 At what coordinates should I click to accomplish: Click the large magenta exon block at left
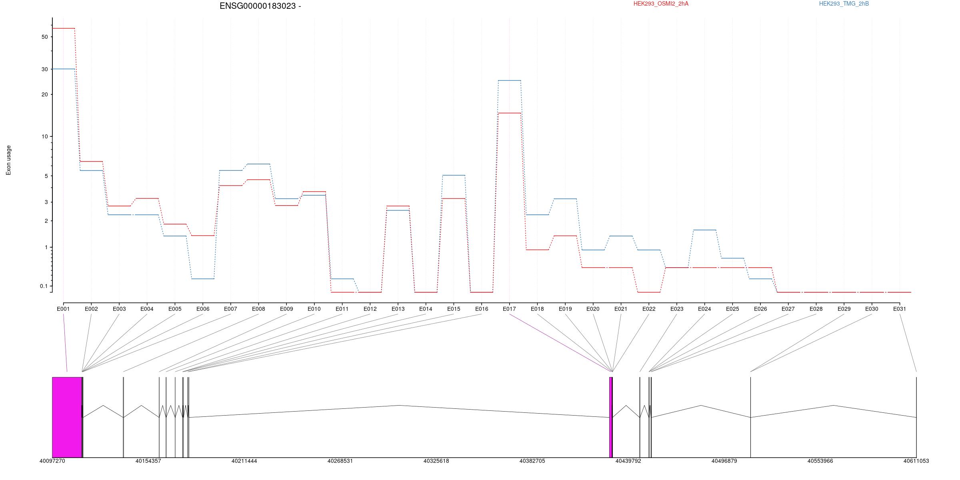67,417
